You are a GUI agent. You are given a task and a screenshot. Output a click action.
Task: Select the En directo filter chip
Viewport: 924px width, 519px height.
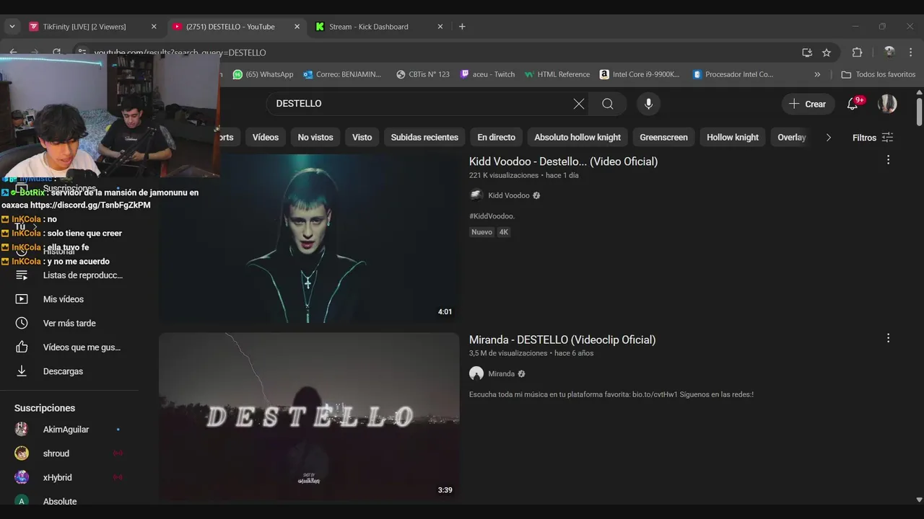click(497, 137)
